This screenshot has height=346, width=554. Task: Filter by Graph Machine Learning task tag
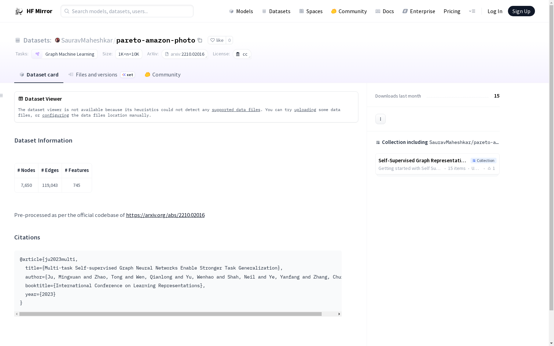tap(64, 54)
